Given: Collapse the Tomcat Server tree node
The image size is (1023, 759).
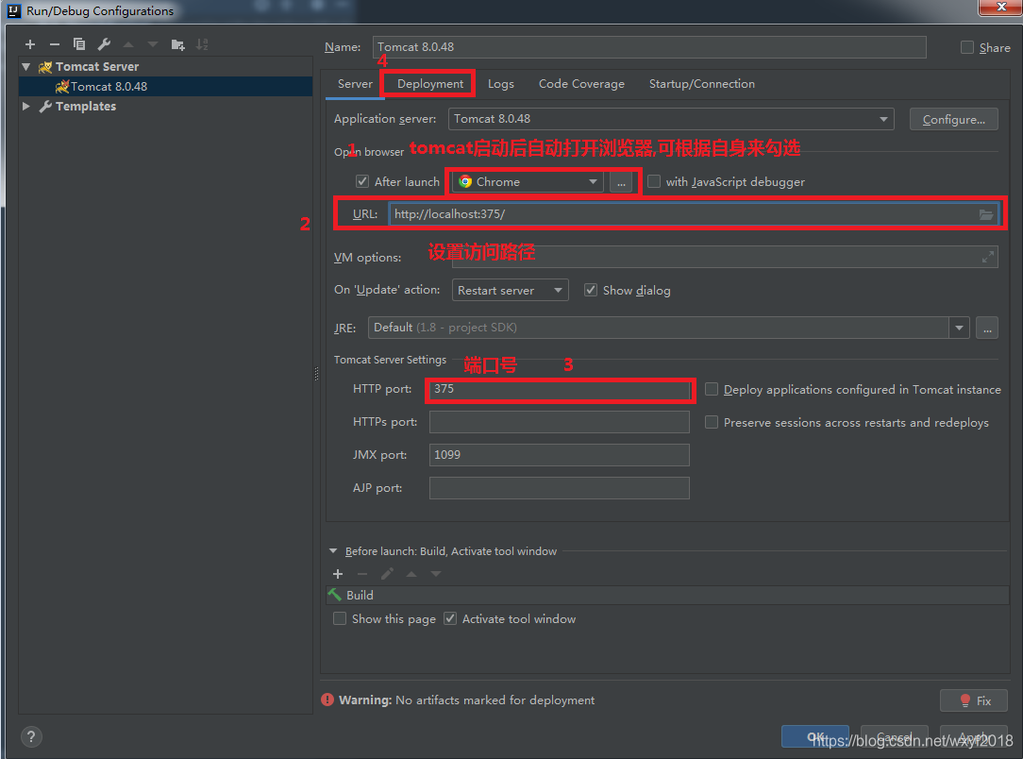Looking at the screenshot, I should click(x=26, y=67).
